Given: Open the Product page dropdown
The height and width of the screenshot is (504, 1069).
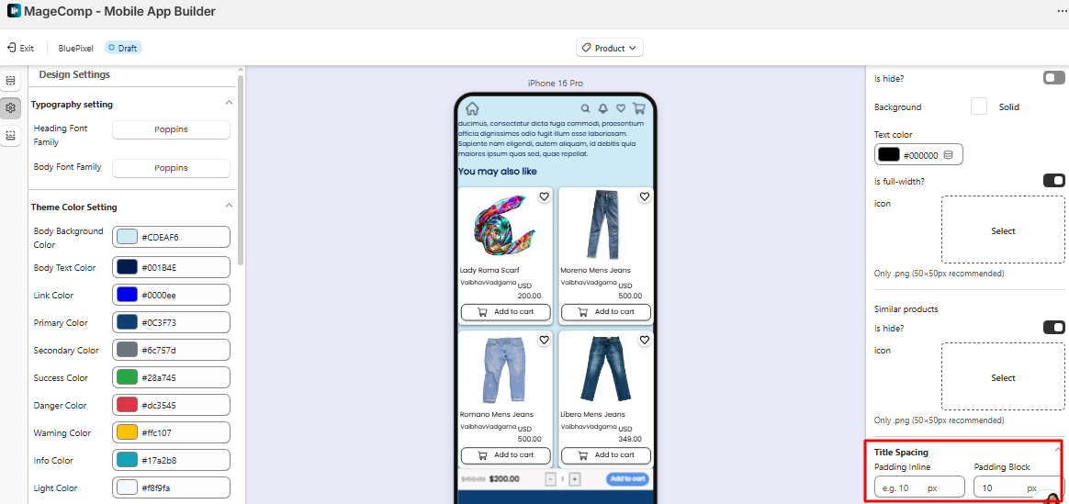Looking at the screenshot, I should [609, 48].
